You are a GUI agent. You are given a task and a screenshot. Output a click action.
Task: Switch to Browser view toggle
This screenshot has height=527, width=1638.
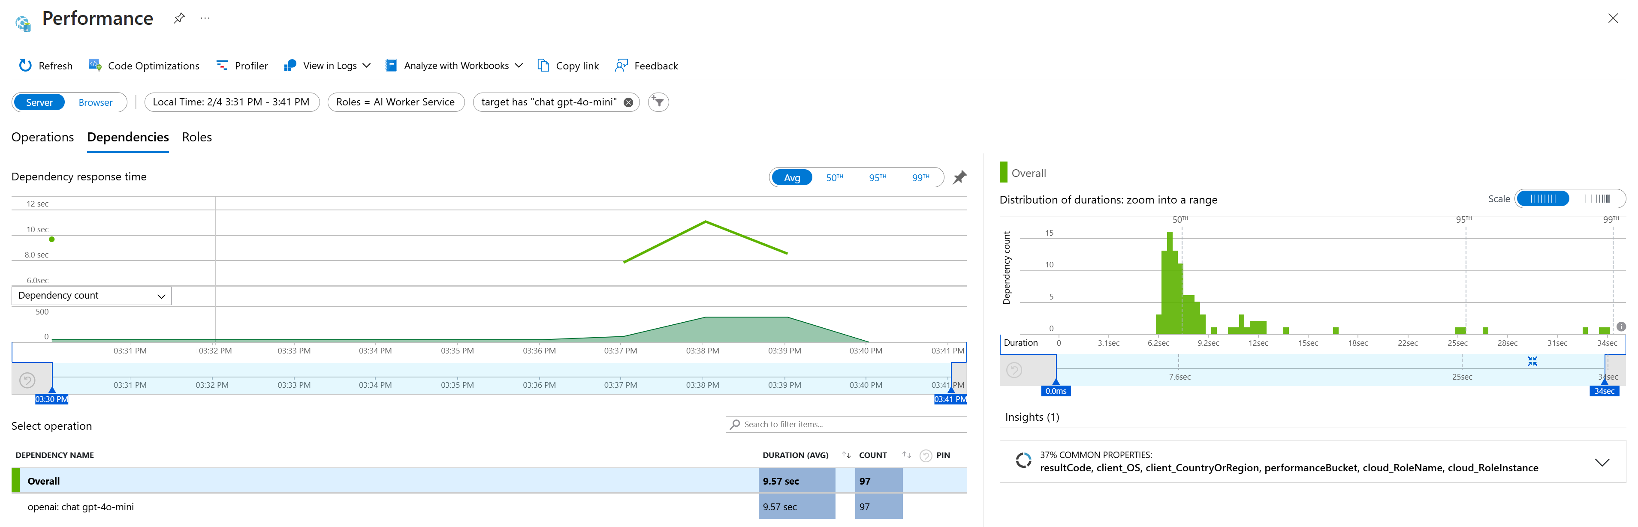click(x=95, y=102)
